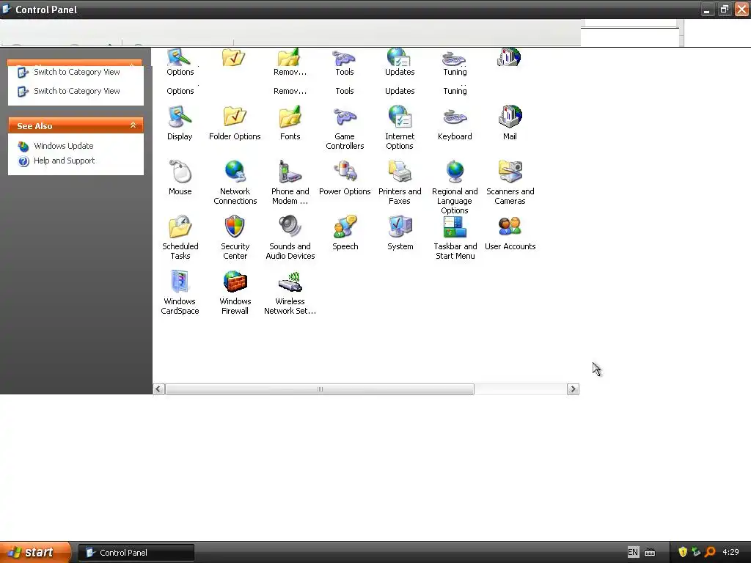Open Phone and Modem options
Image resolution: width=751 pixels, height=563 pixels.
pos(290,183)
